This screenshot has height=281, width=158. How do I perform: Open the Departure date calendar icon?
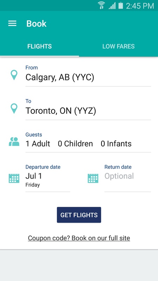(14, 178)
